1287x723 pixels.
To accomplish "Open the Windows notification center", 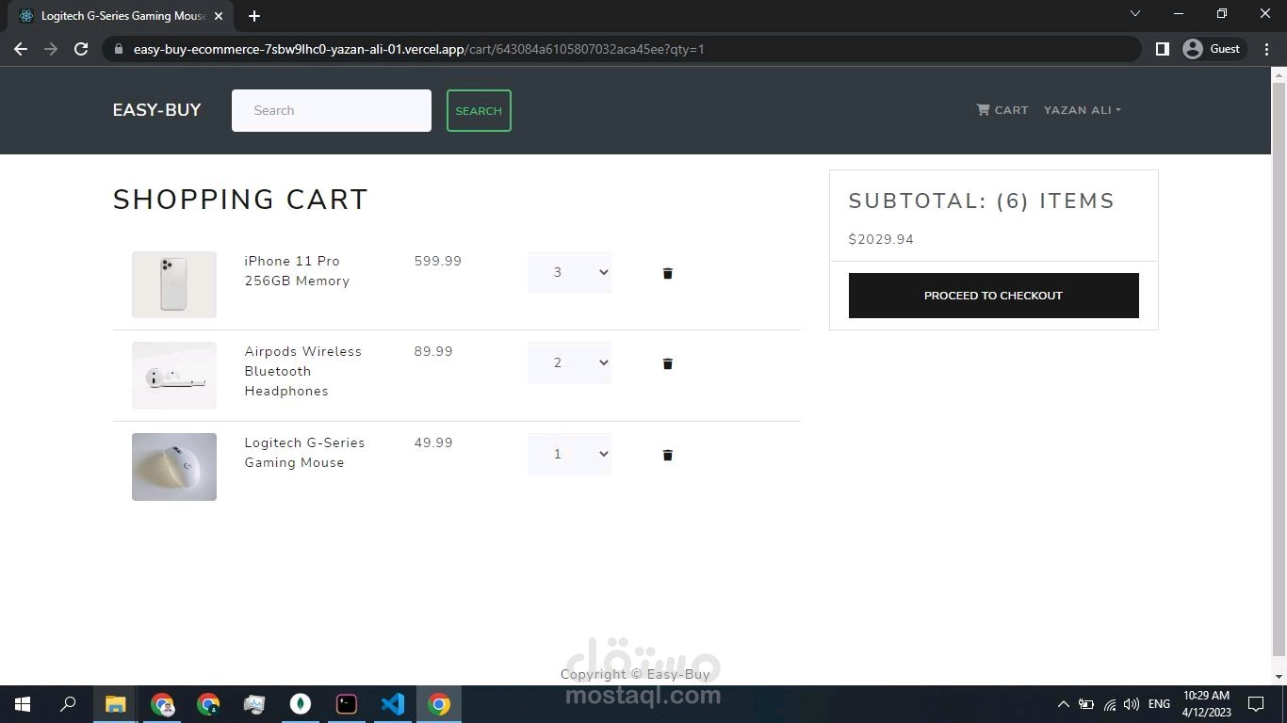I will [x=1256, y=704].
